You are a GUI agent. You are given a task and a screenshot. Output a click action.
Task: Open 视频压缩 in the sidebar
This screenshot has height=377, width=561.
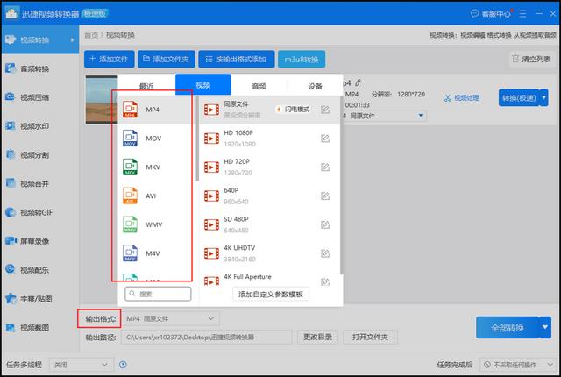(39, 97)
